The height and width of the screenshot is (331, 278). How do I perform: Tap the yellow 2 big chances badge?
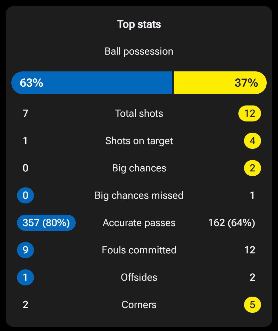pyautogui.click(x=252, y=168)
